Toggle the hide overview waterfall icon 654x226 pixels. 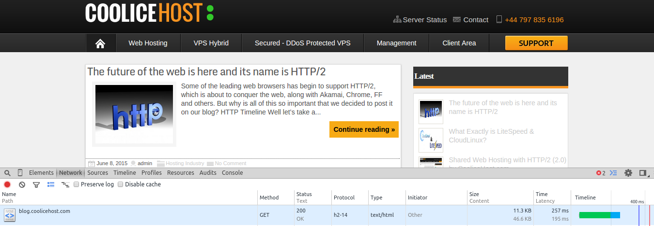coord(65,184)
